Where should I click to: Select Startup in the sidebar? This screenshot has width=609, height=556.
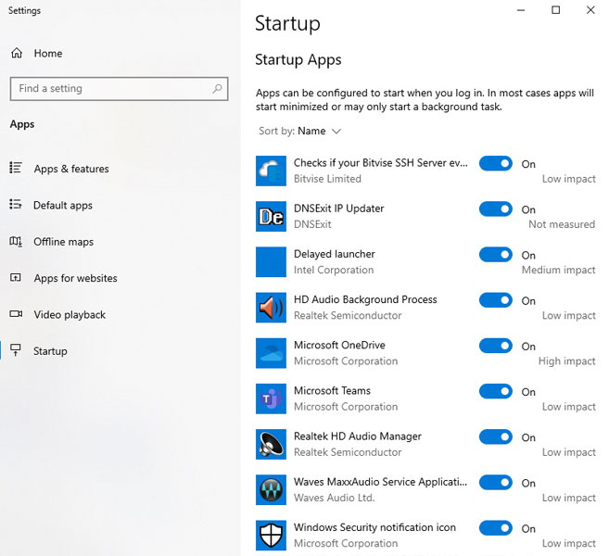click(x=50, y=351)
